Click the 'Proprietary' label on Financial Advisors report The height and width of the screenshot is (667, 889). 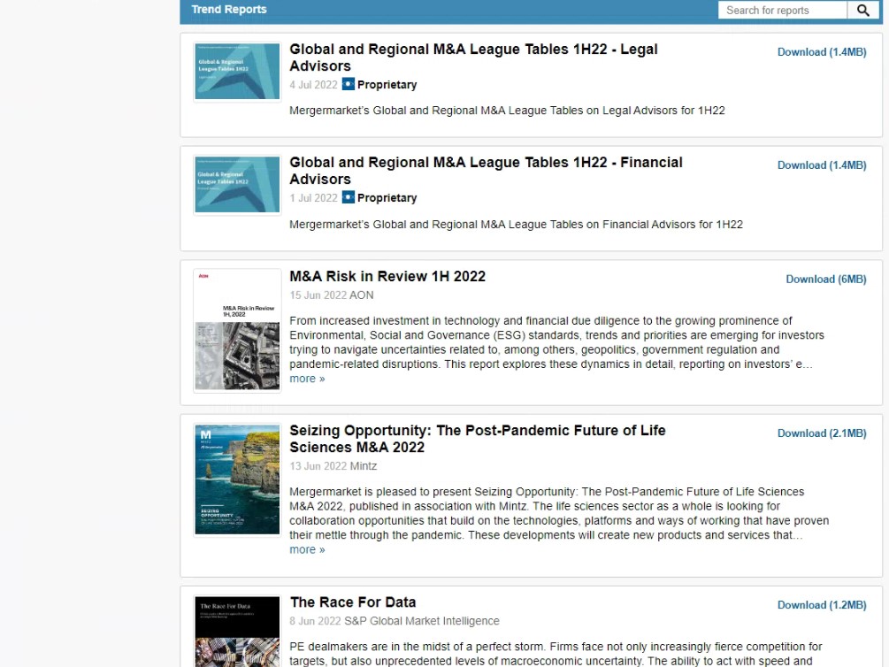point(387,198)
